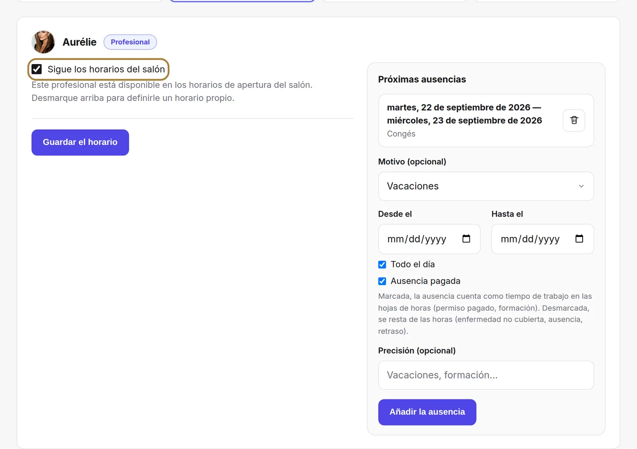Toggle the 'Ausencia pagada' checkbox

pos(382,281)
